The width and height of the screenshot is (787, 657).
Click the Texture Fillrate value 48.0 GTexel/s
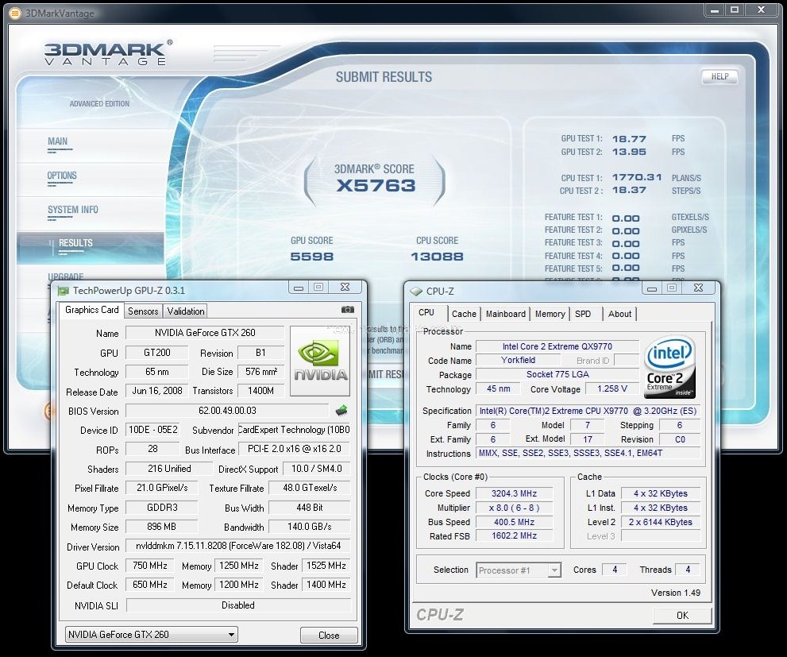point(310,488)
